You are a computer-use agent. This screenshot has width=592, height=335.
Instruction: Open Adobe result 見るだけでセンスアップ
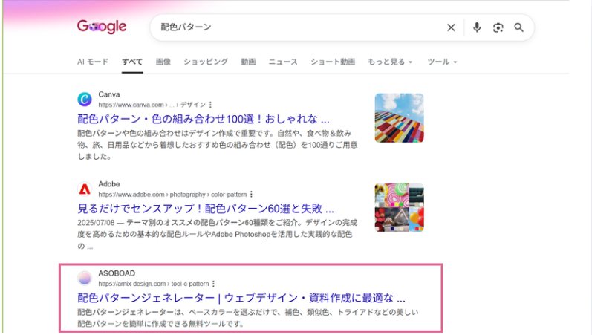point(206,209)
